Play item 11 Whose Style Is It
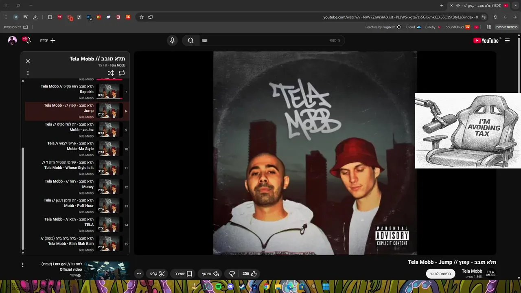The width and height of the screenshot is (521, 293). (77, 168)
